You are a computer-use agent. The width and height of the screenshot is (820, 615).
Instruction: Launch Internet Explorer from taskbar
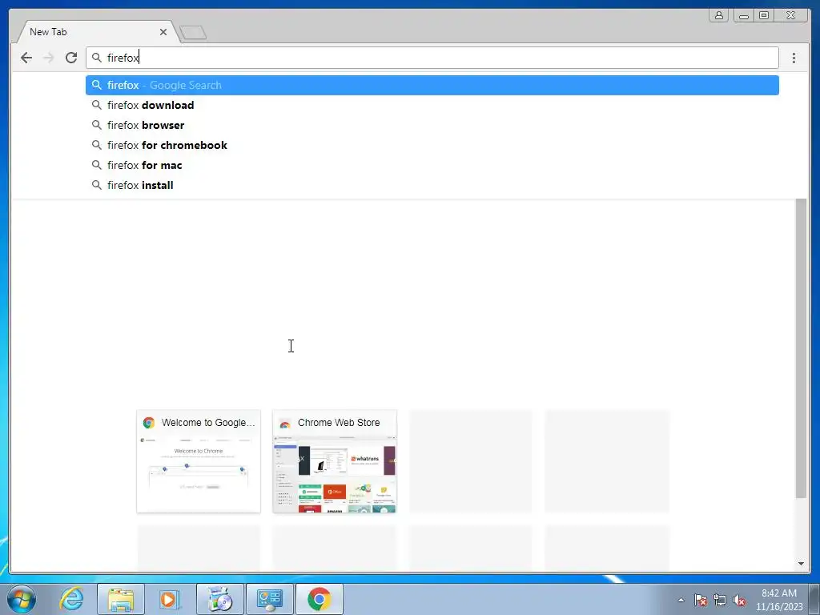[x=71, y=599]
